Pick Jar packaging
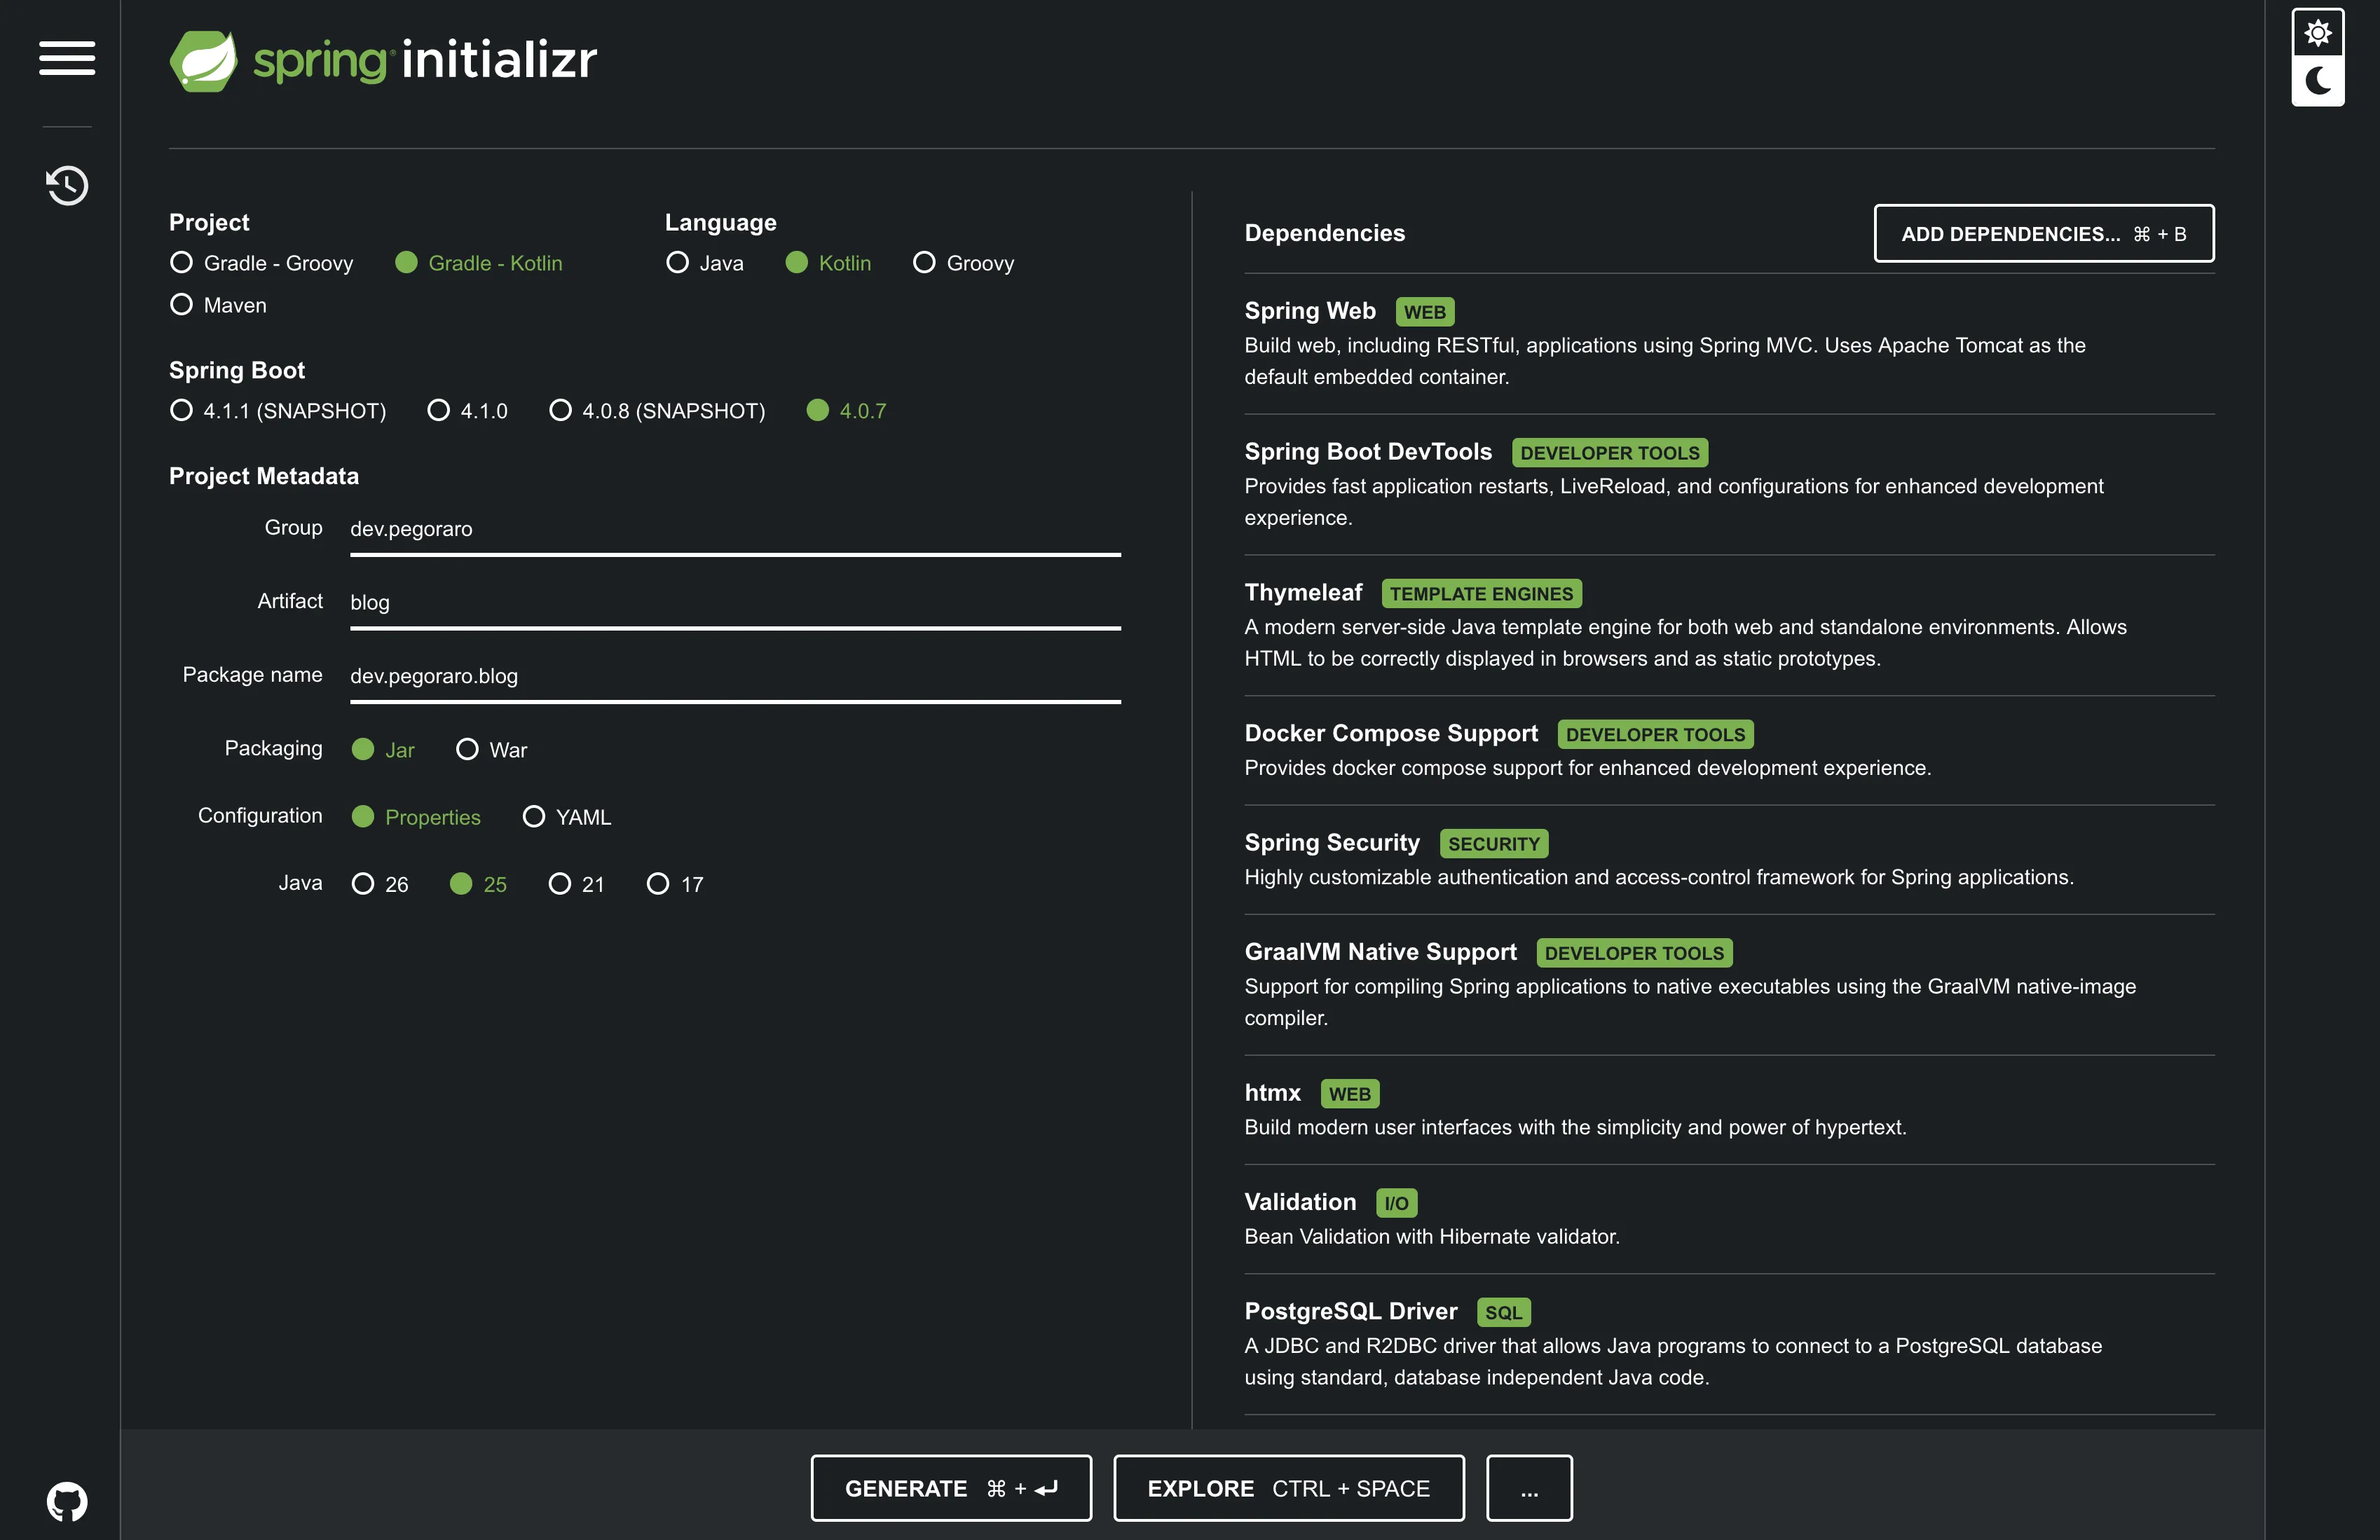The height and width of the screenshot is (1540, 2380). click(x=383, y=750)
